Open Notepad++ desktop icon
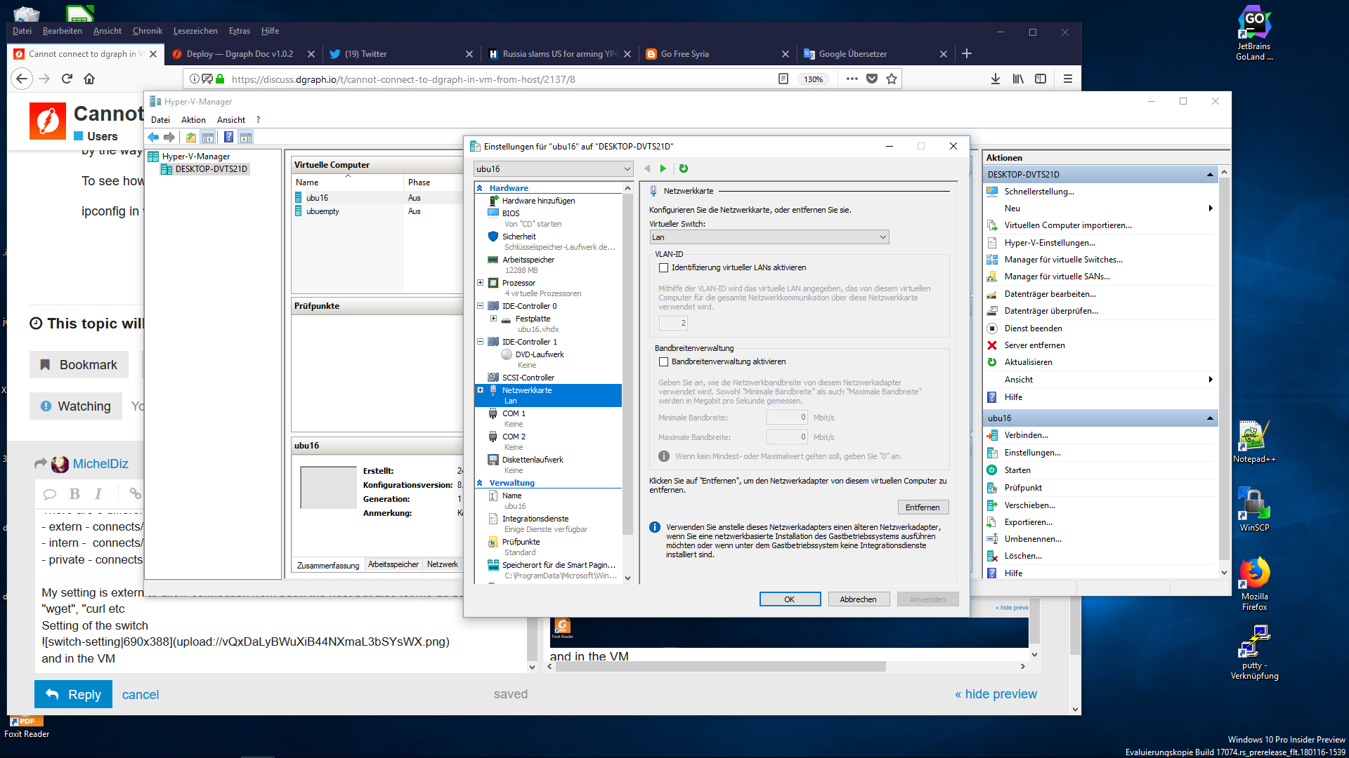The image size is (1349, 758). coord(1254,441)
